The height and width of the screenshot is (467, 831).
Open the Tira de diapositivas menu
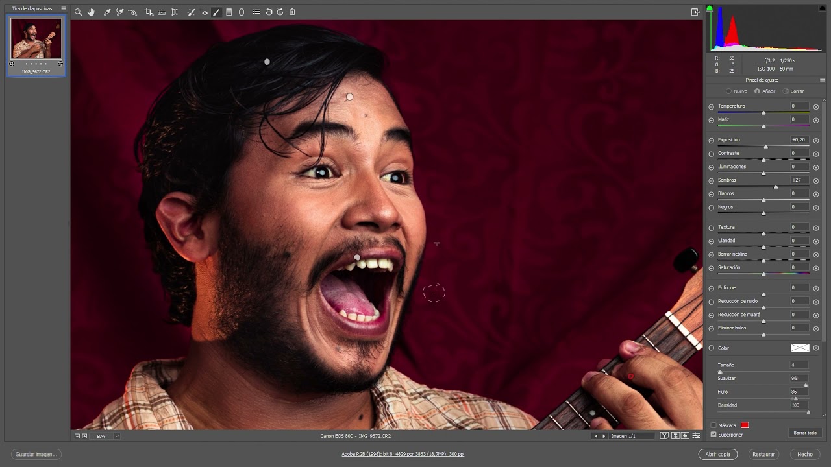click(x=63, y=8)
